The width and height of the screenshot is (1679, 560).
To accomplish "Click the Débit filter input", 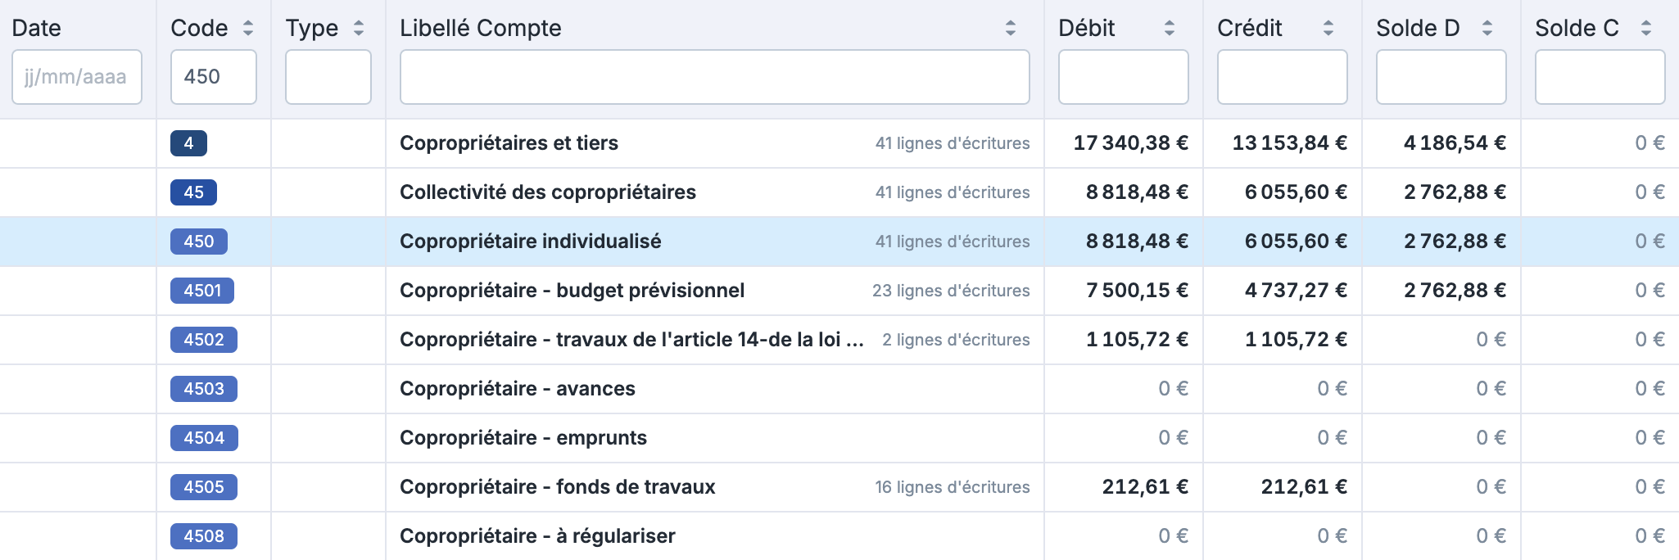I will (x=1123, y=77).
